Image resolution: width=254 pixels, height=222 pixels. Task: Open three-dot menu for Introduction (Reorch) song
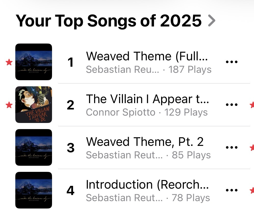[x=232, y=190]
